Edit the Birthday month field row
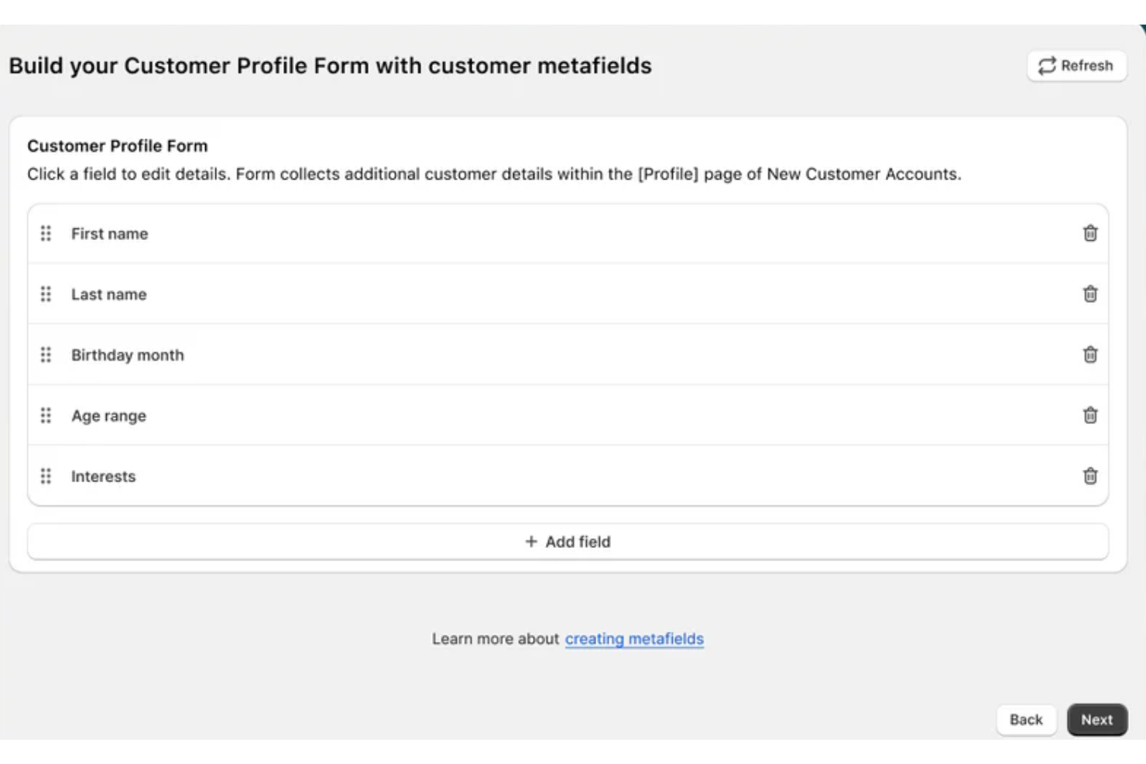1146x764 pixels. 128,355
